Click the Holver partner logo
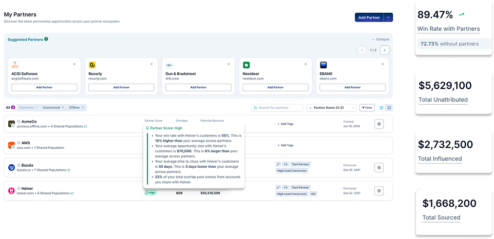The height and width of the screenshot is (239, 494). click(12, 191)
